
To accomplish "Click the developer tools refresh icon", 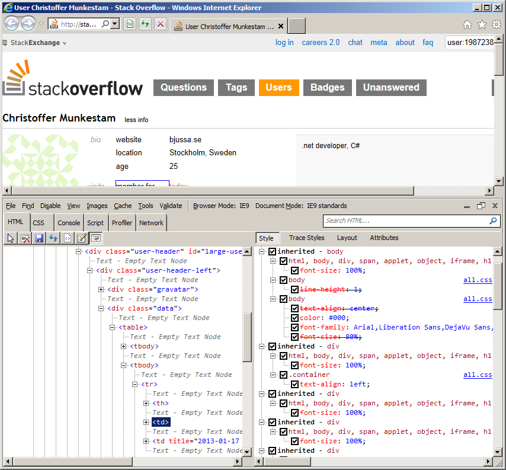I will point(53,238).
